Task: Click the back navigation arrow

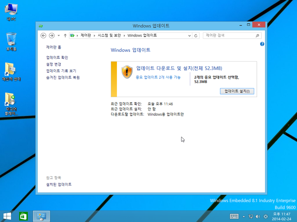Action: [x=43, y=36]
